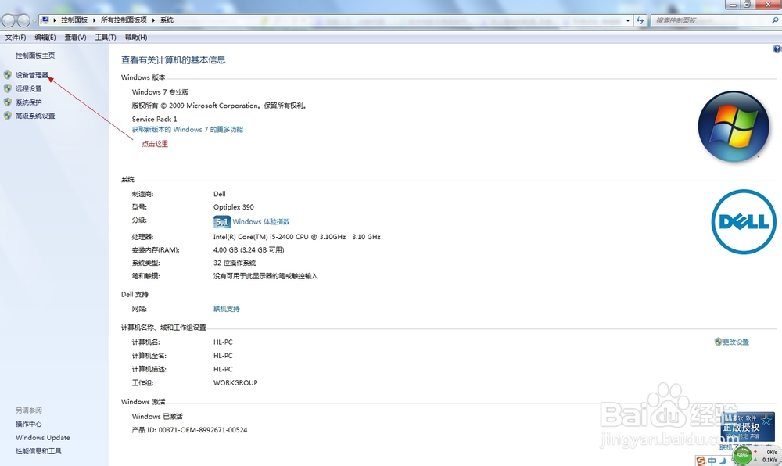Click Windows 7 专业版 edition text

[160, 92]
